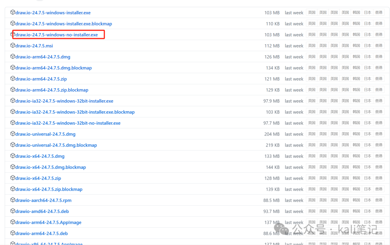Click the package icon beside drawio-amd64-24.7.5.deb
This screenshot has width=390, height=245.
click(x=13, y=211)
